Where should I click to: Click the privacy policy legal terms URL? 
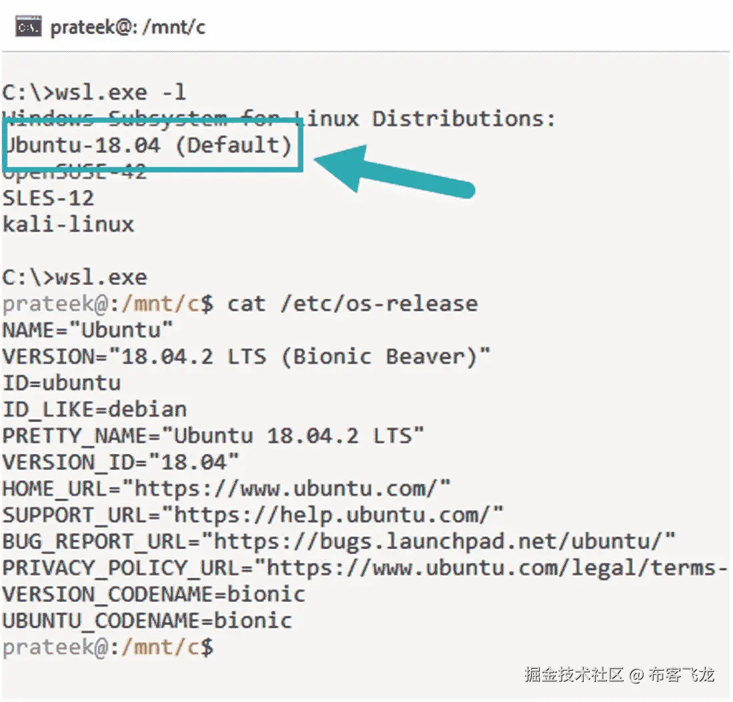pyautogui.click(x=496, y=567)
